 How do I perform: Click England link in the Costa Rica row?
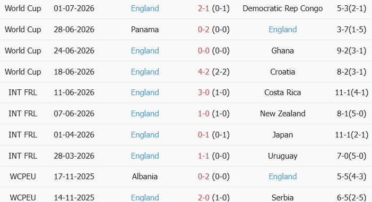coord(145,93)
